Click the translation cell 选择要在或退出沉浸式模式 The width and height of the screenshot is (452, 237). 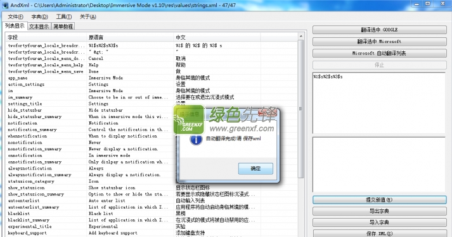205,97
